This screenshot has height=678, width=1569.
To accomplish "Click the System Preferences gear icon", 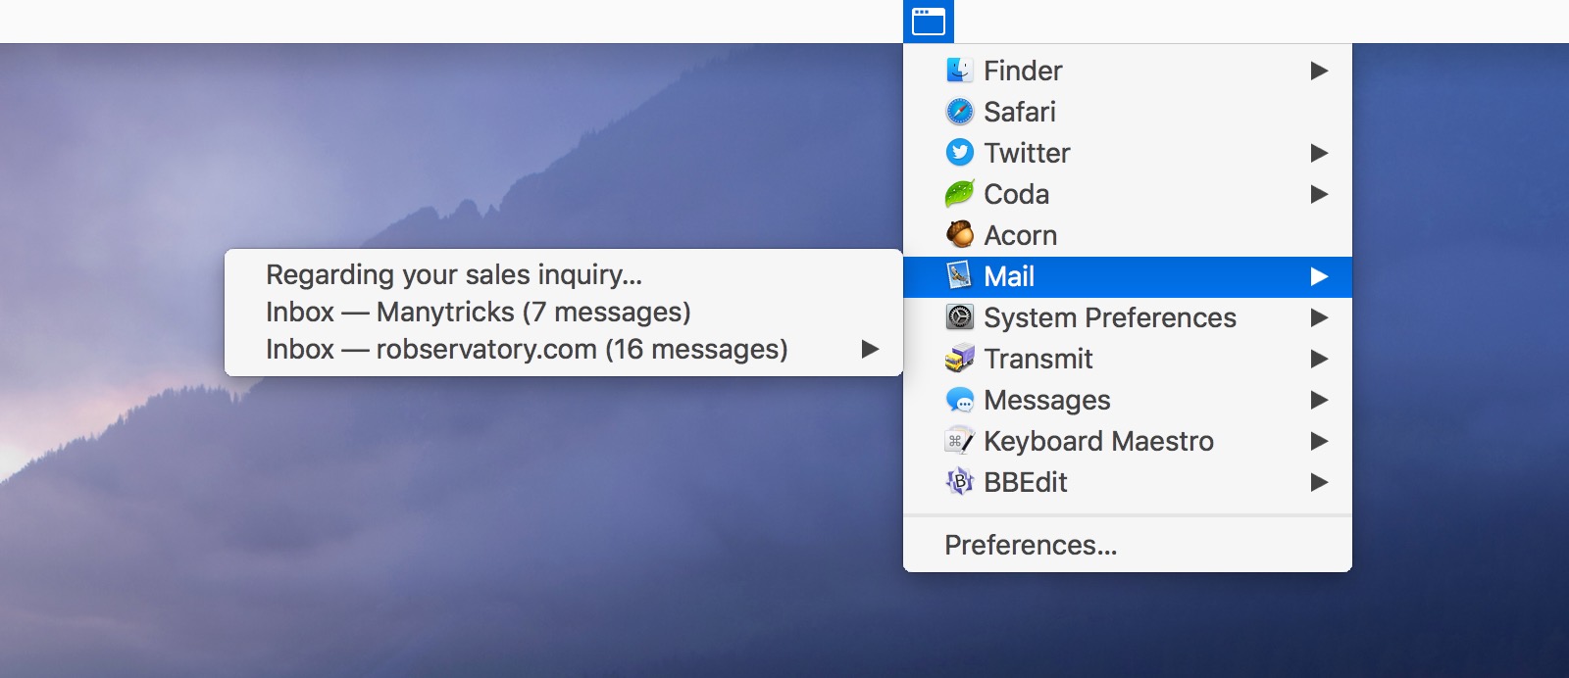I will click(x=959, y=317).
